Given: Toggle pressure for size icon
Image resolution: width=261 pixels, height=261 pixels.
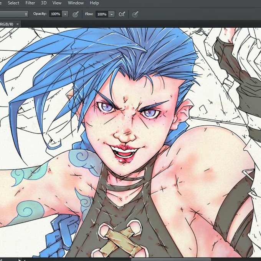Looking at the screenshot, I should coord(135,14).
